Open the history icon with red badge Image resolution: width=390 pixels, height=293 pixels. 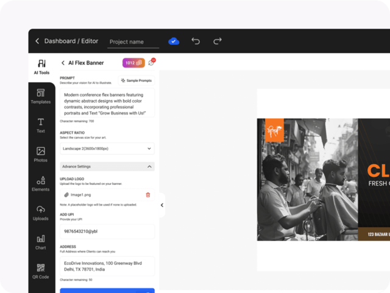coord(152,62)
